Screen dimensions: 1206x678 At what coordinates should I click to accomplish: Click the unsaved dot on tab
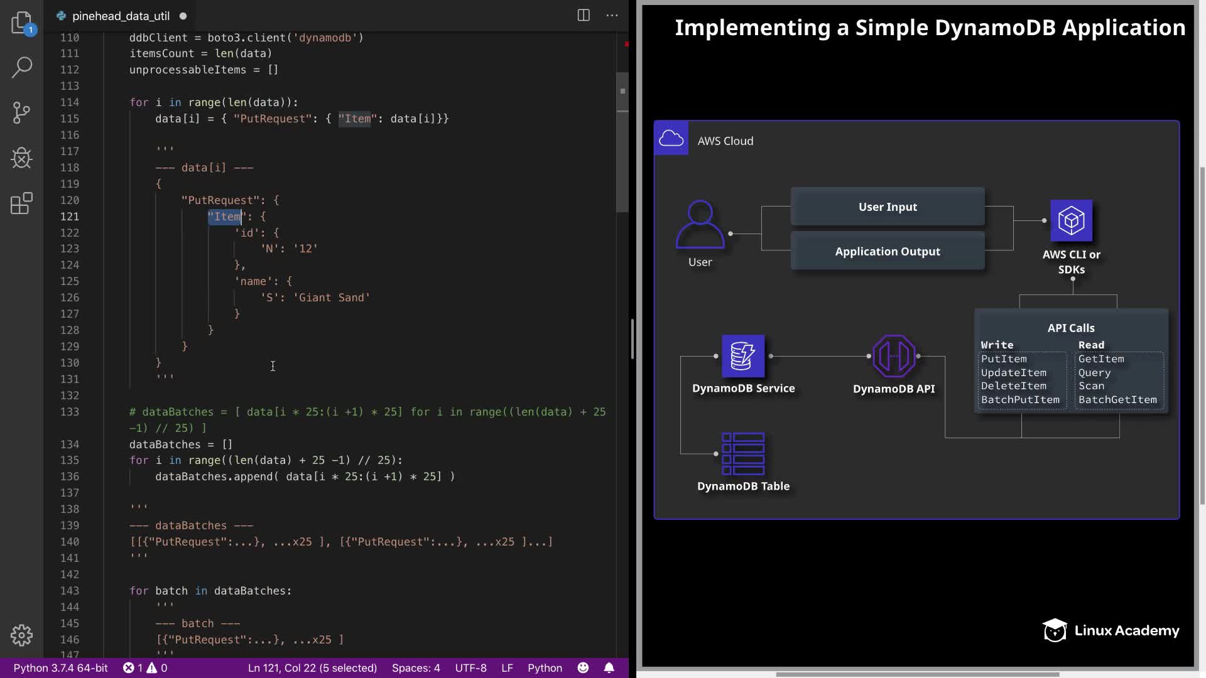[x=183, y=16]
